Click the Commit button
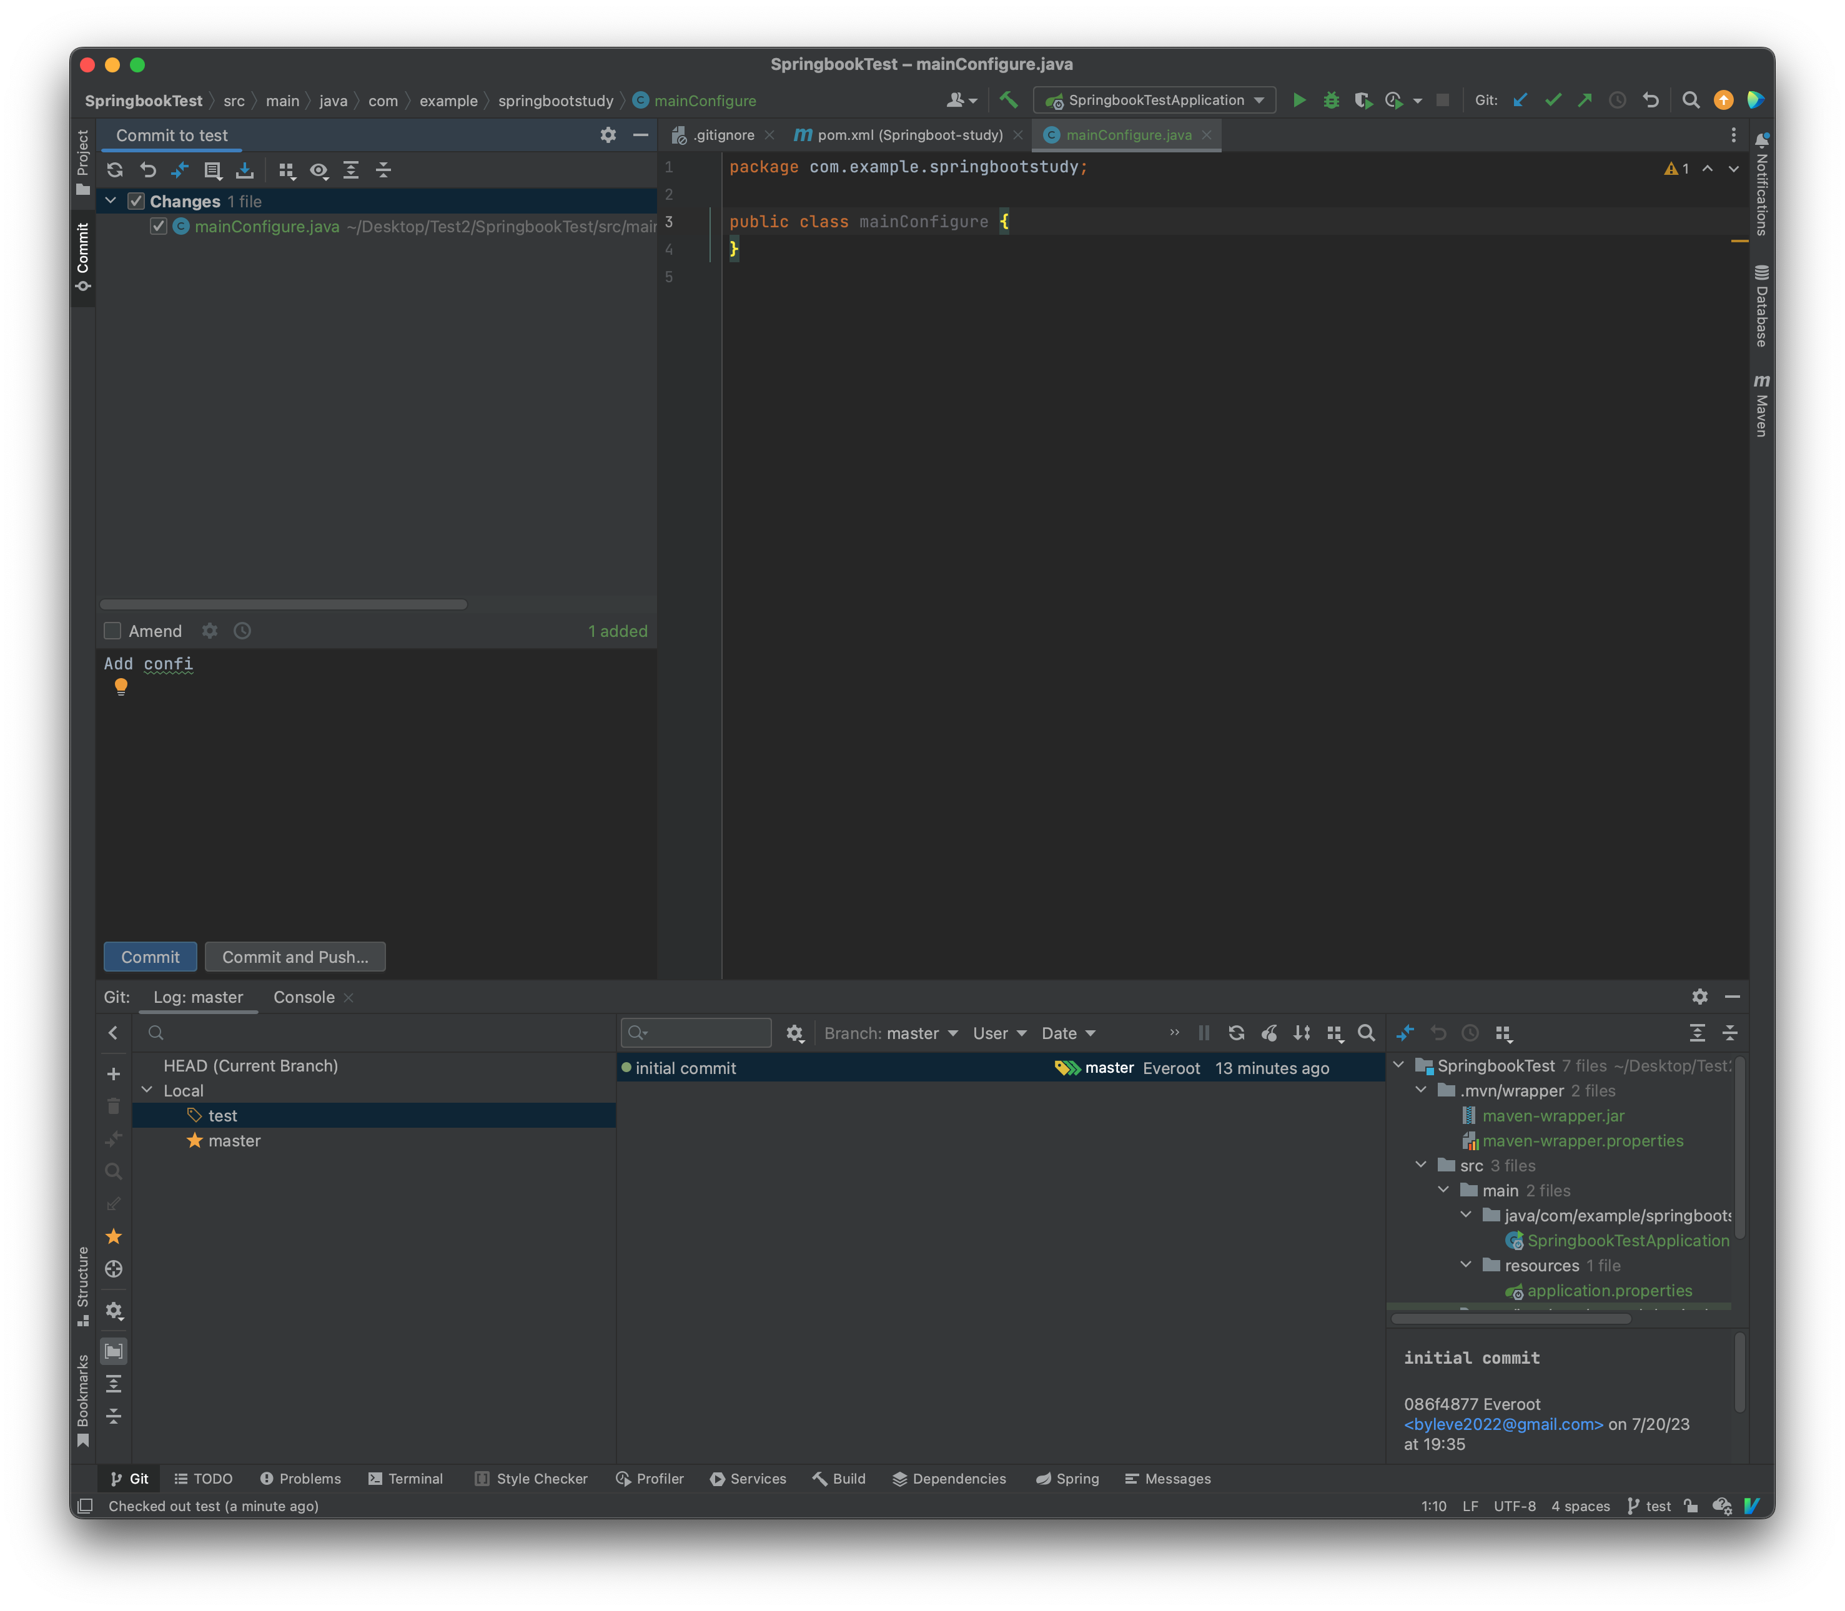 click(150, 957)
